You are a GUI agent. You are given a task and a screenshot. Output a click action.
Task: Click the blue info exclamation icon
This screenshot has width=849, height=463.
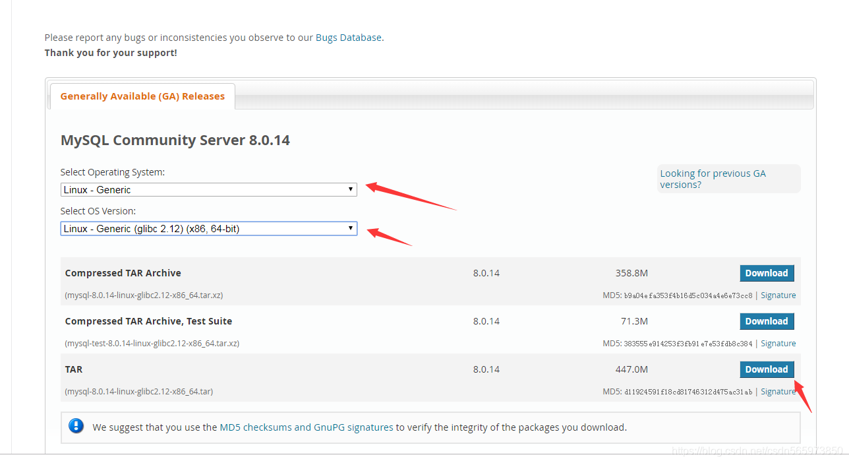(x=76, y=426)
